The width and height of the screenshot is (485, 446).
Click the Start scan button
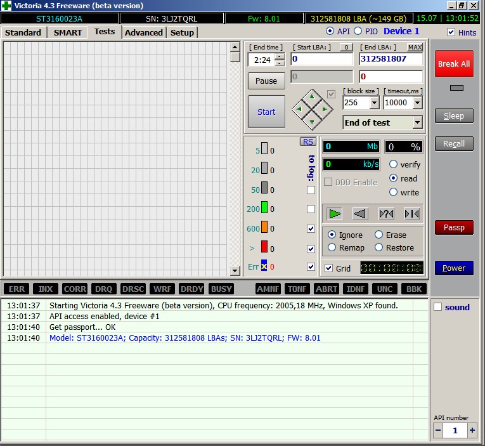[266, 112]
